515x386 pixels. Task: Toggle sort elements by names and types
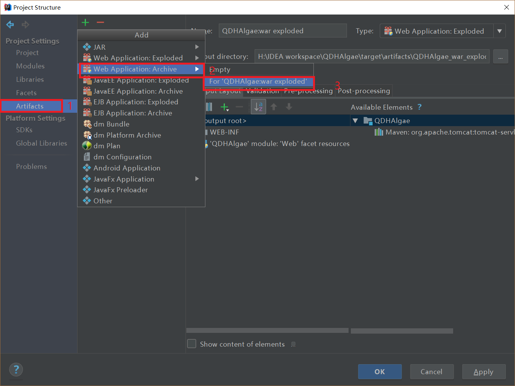(x=258, y=107)
